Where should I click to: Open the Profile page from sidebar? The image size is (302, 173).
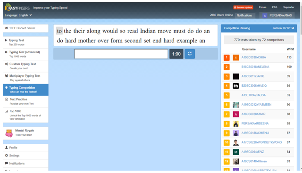point(25,148)
